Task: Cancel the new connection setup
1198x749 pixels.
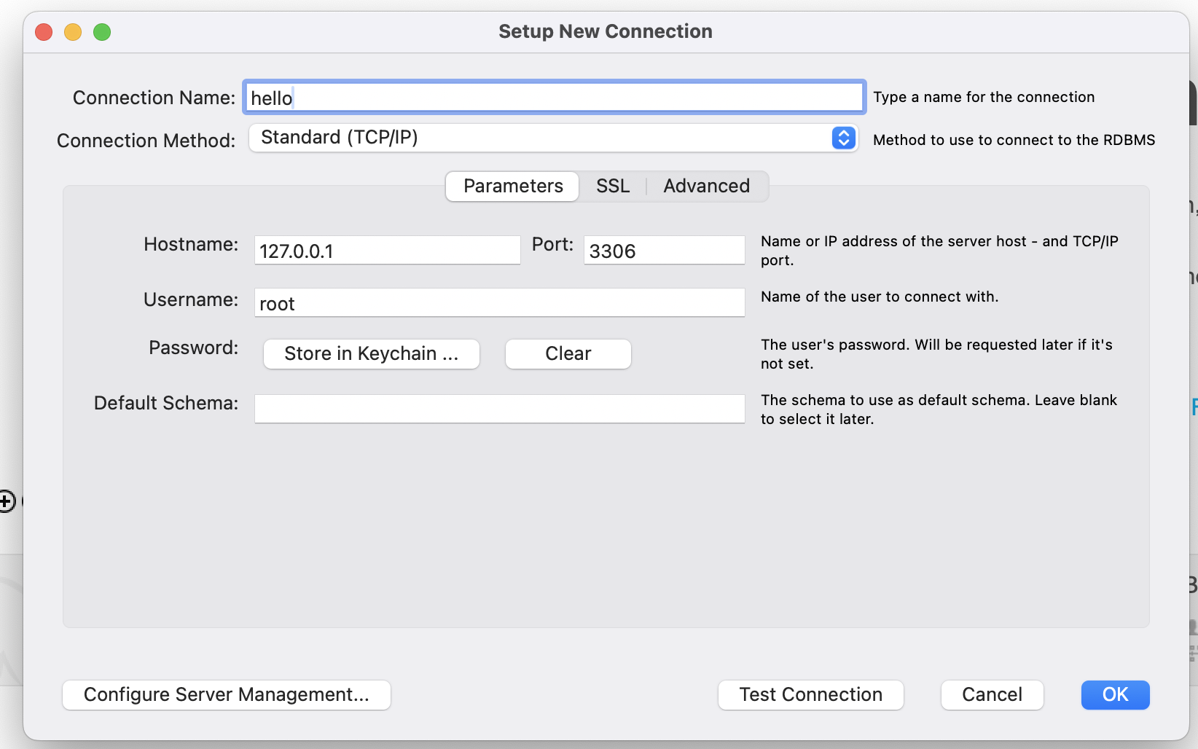Action: coord(992,695)
